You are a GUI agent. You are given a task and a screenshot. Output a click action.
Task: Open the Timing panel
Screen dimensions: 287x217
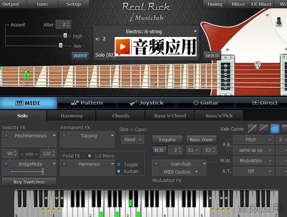(215, 4)
